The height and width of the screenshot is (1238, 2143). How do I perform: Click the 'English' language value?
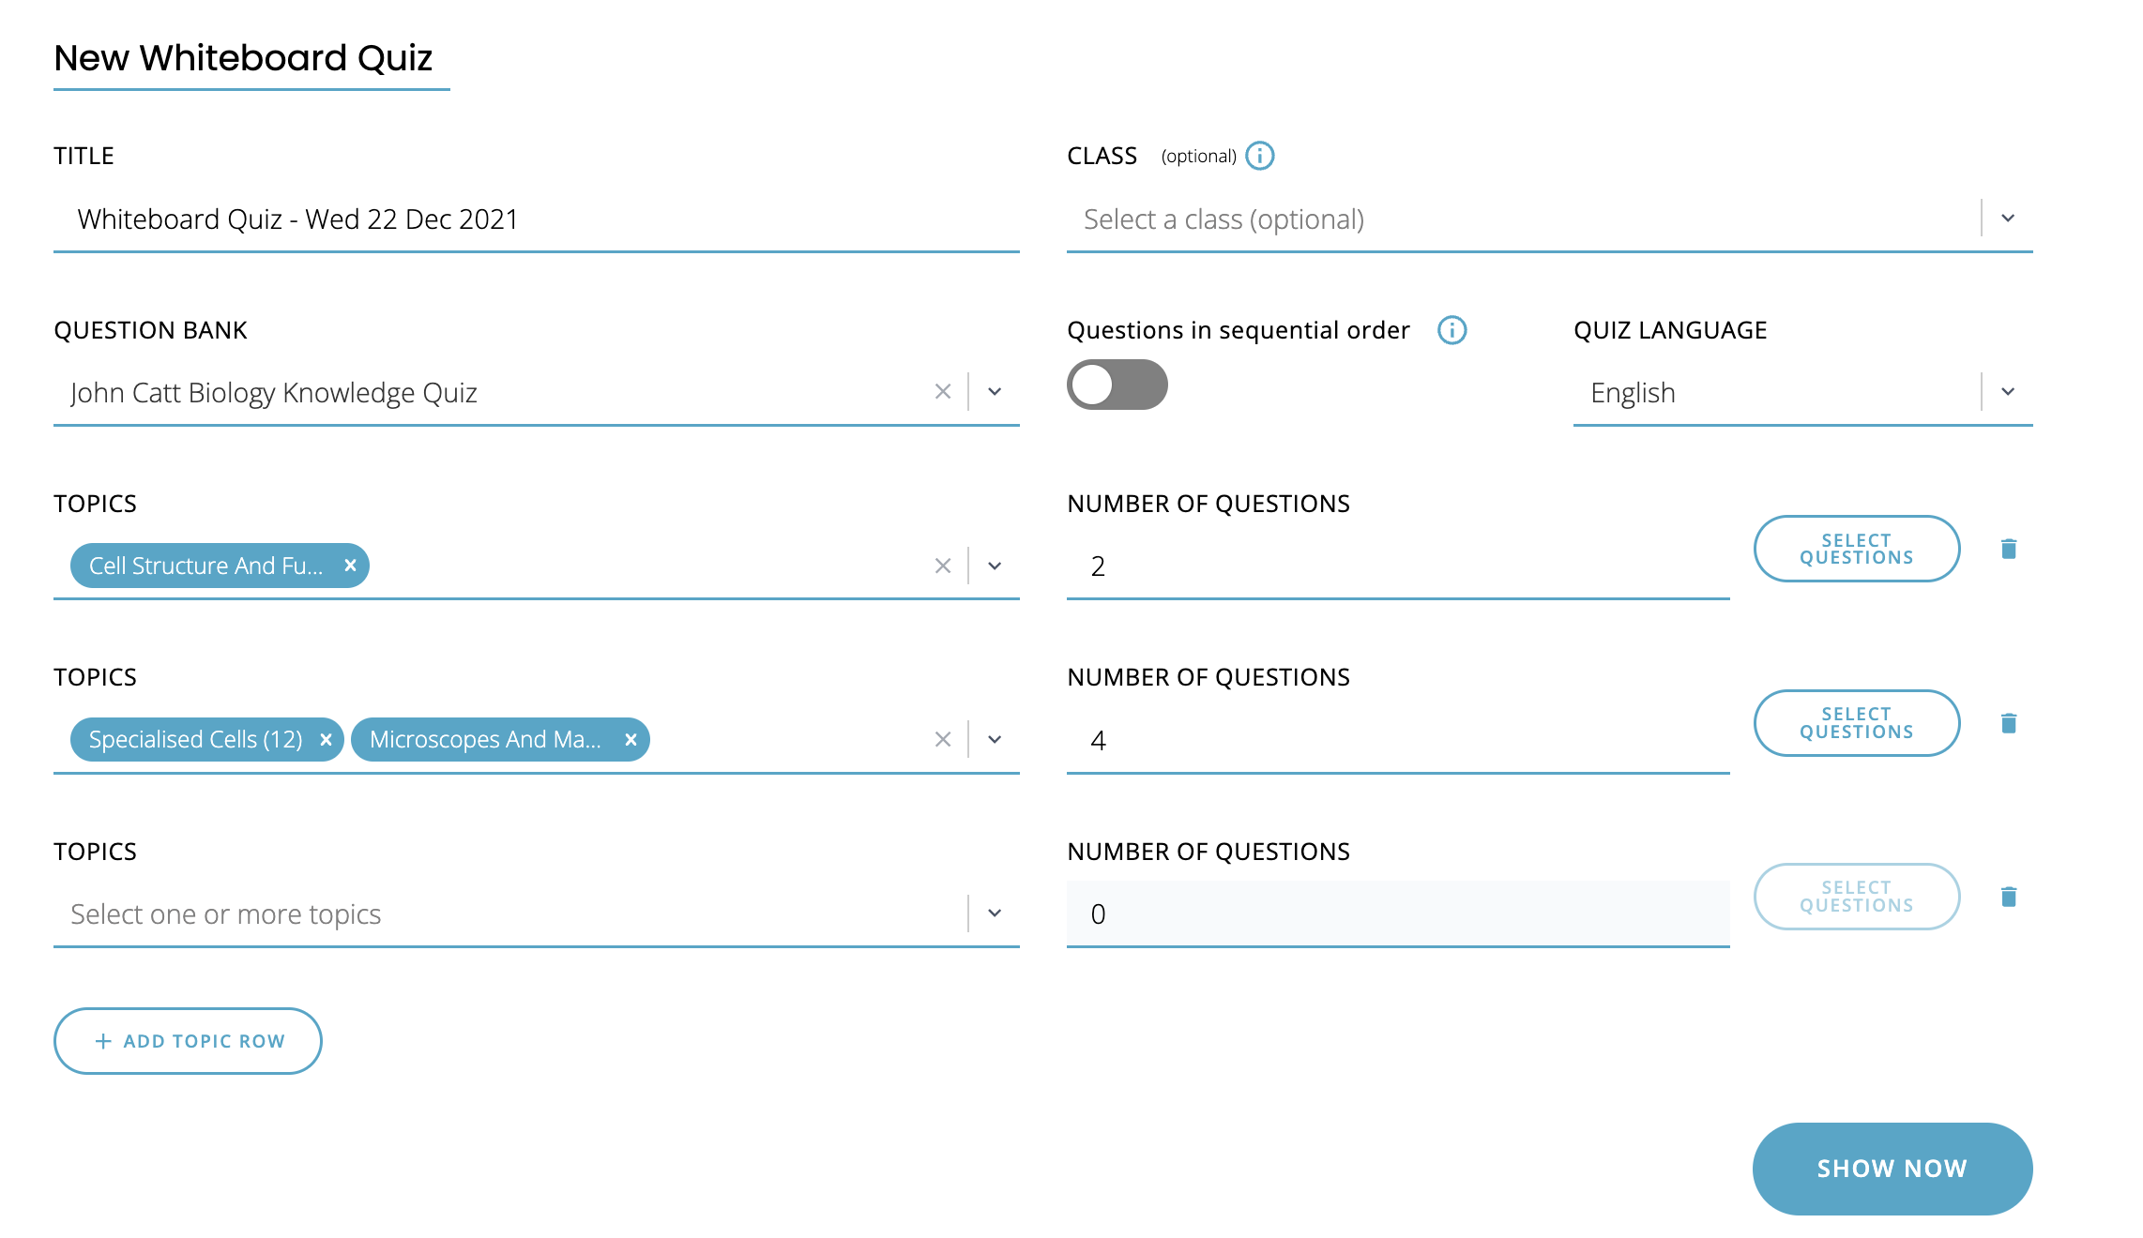coord(1633,393)
